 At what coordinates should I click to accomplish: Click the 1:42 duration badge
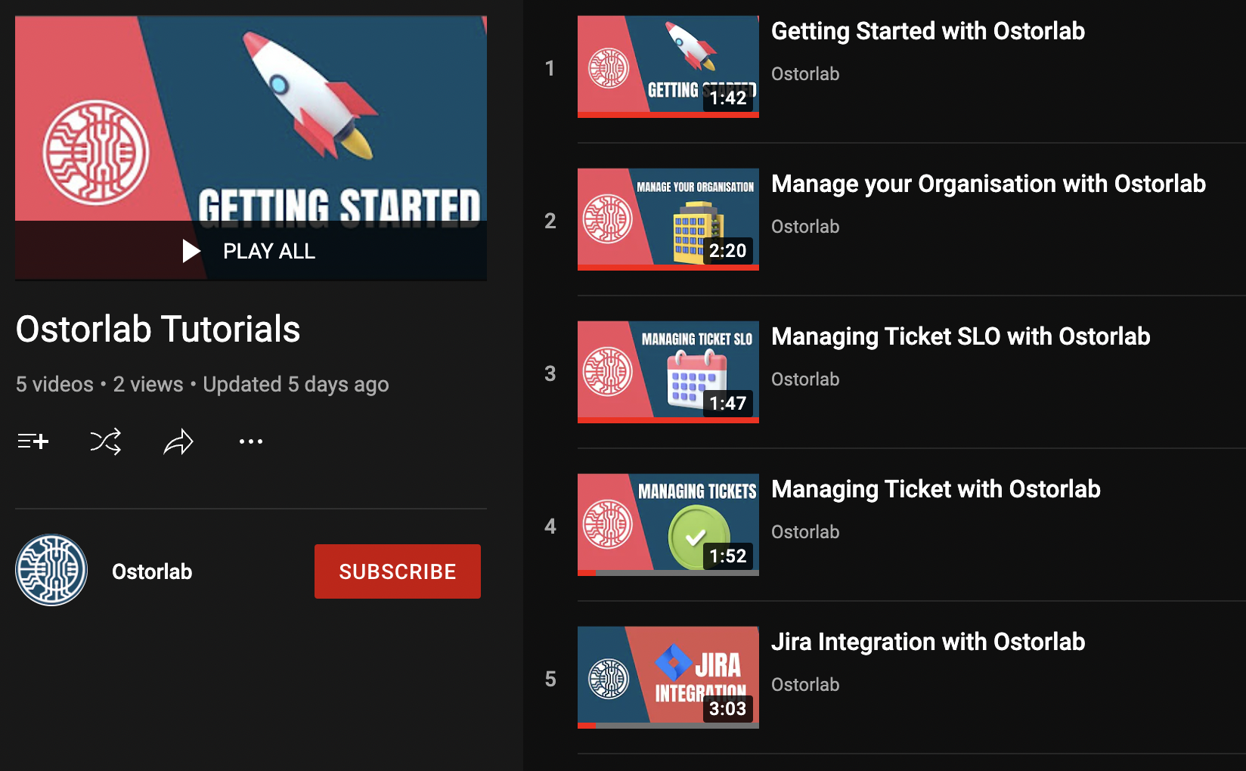click(728, 98)
